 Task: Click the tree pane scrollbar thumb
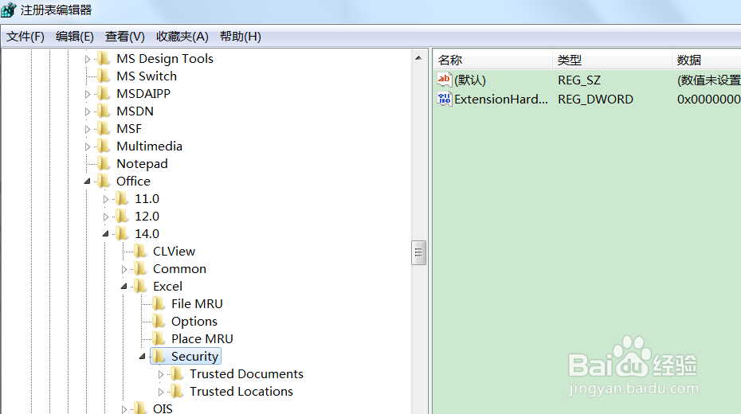pos(418,252)
